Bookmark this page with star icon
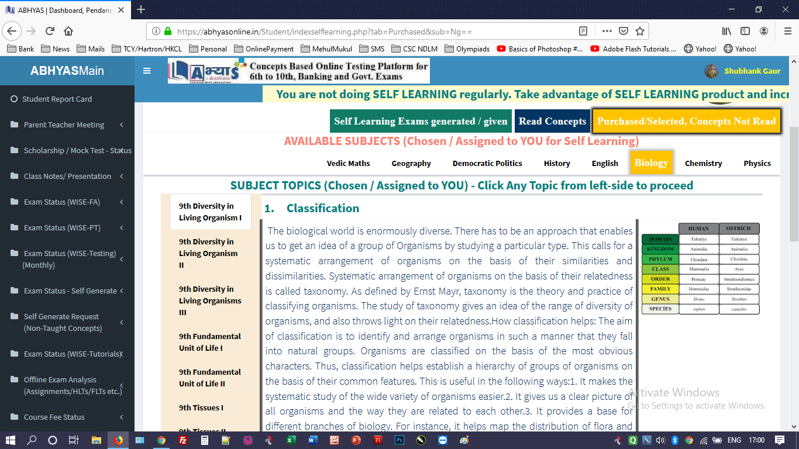Viewport: 799px width, 449px height. coord(640,31)
